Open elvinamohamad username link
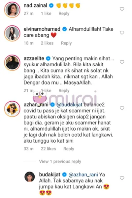 point(42,29)
